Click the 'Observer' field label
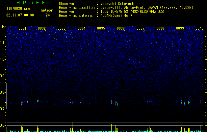207x132 pixels. tap(67, 4)
